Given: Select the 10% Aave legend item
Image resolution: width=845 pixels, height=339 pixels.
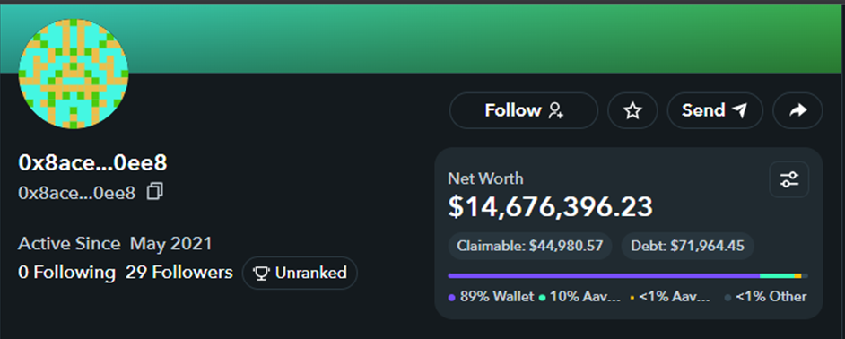Looking at the screenshot, I should click(579, 297).
